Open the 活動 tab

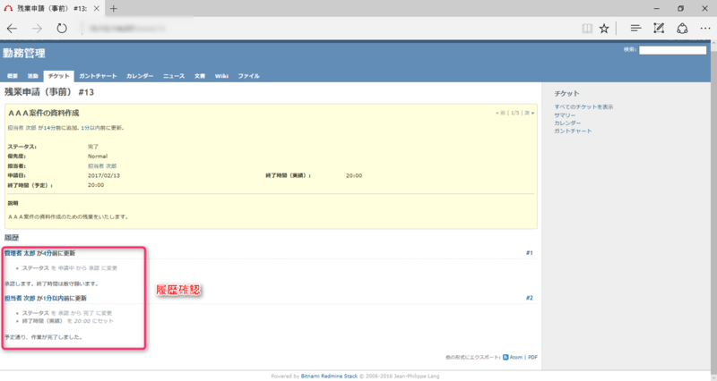[32, 76]
